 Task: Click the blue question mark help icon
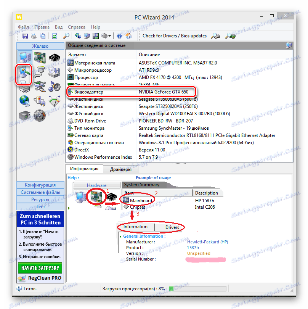point(119,36)
